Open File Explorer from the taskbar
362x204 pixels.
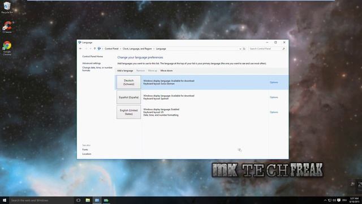(88, 200)
